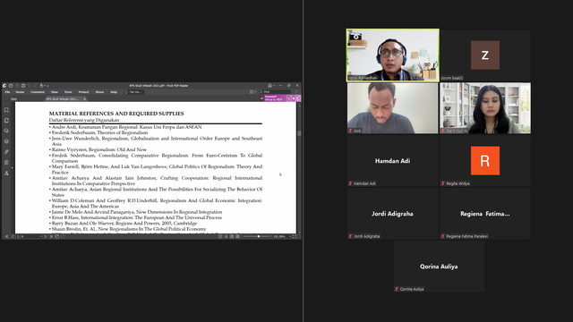
Task: Open the File menu
Action: 7,92
